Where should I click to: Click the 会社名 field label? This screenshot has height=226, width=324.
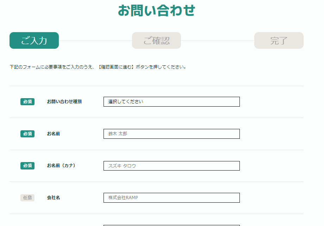click(54, 198)
